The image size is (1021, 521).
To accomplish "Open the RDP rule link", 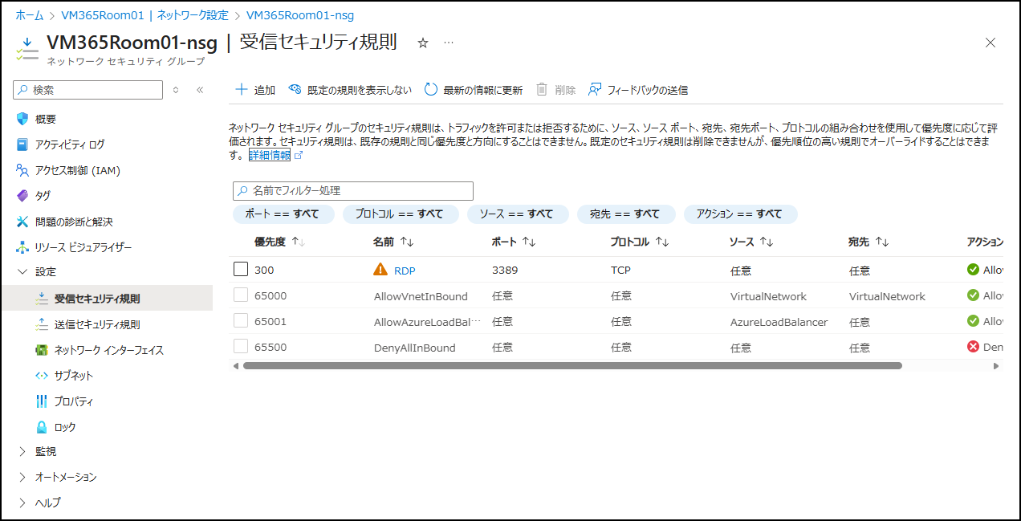I will pos(405,271).
